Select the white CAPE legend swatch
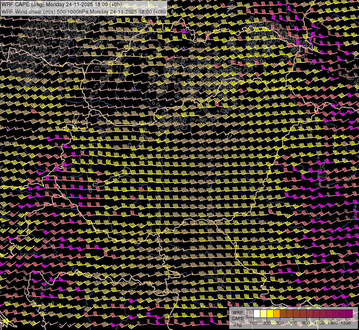This screenshot has width=359, height=330. pyautogui.click(x=257, y=313)
